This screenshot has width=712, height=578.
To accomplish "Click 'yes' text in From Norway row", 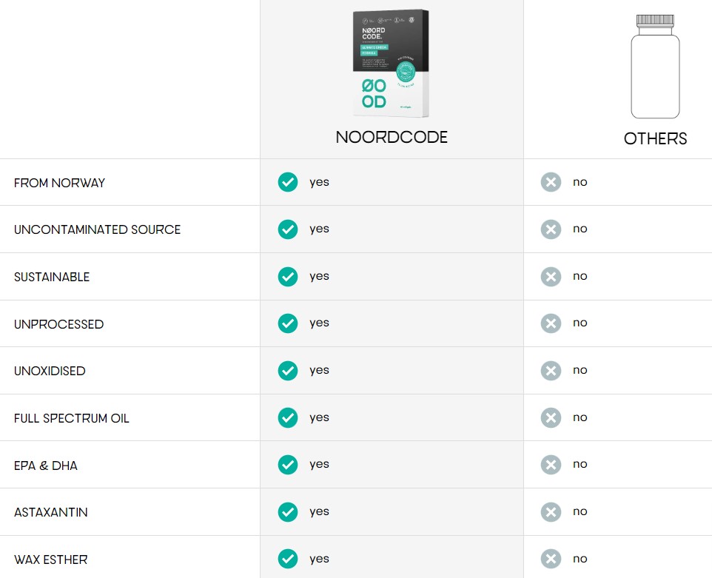I will tap(319, 183).
